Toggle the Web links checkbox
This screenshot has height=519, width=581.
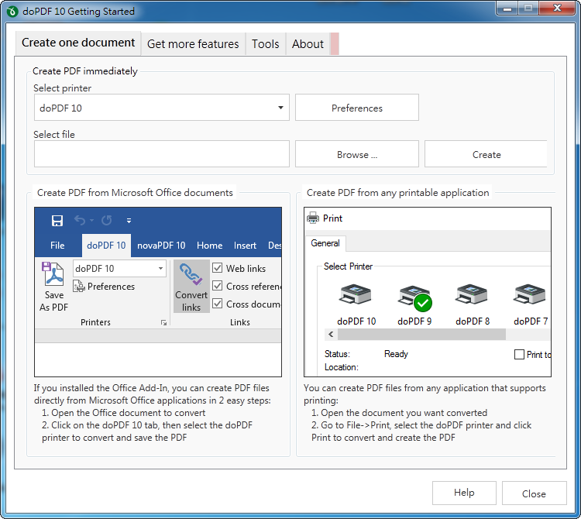point(218,268)
